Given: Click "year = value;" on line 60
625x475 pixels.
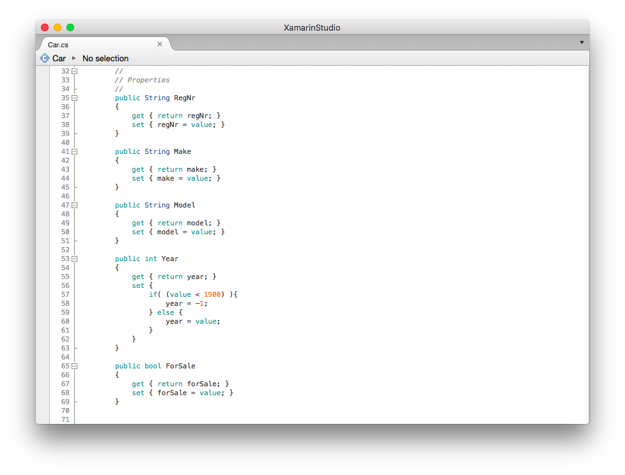Looking at the screenshot, I should [193, 322].
